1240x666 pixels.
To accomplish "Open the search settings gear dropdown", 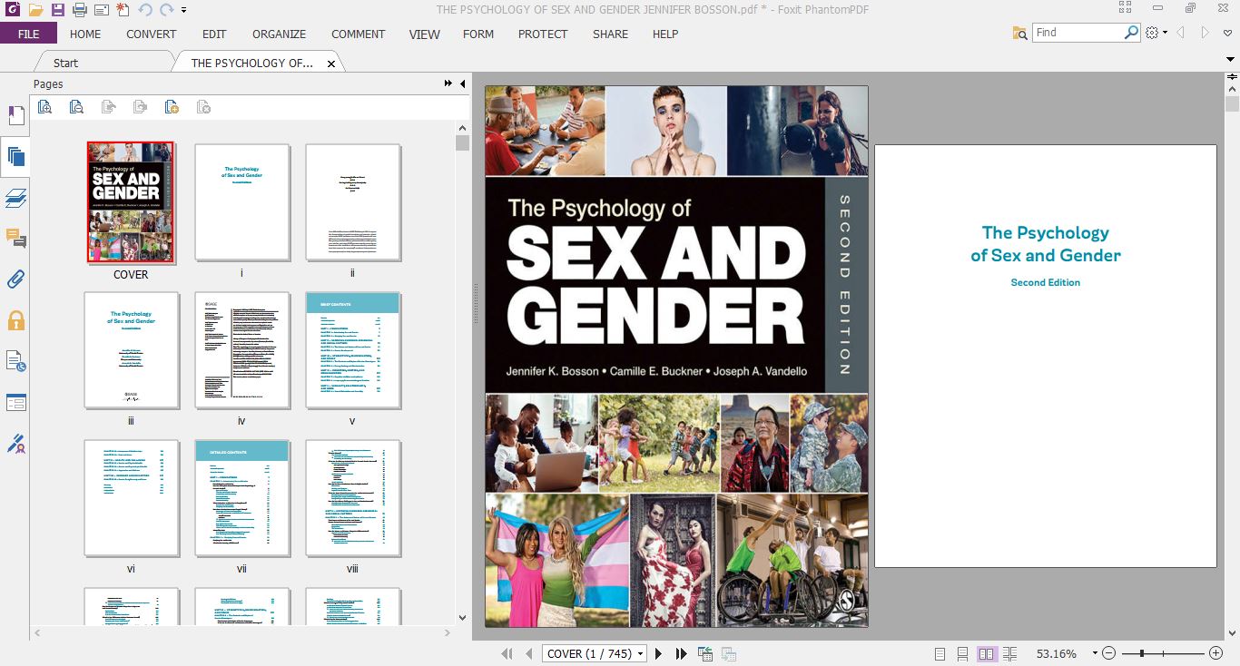I will point(1156,33).
